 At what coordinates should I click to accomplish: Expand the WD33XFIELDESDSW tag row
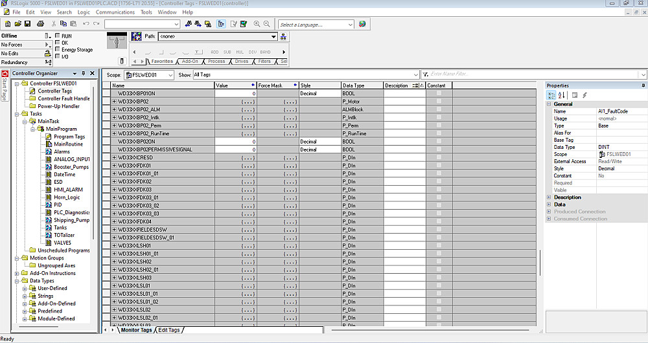pos(115,230)
